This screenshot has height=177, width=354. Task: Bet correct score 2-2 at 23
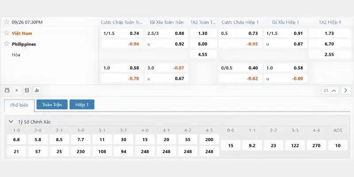[273, 146]
